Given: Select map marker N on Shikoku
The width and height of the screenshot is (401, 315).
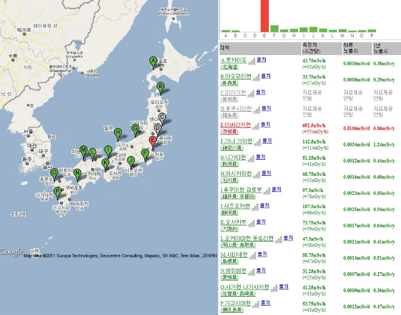Looking at the screenshot, I should pos(77,174).
